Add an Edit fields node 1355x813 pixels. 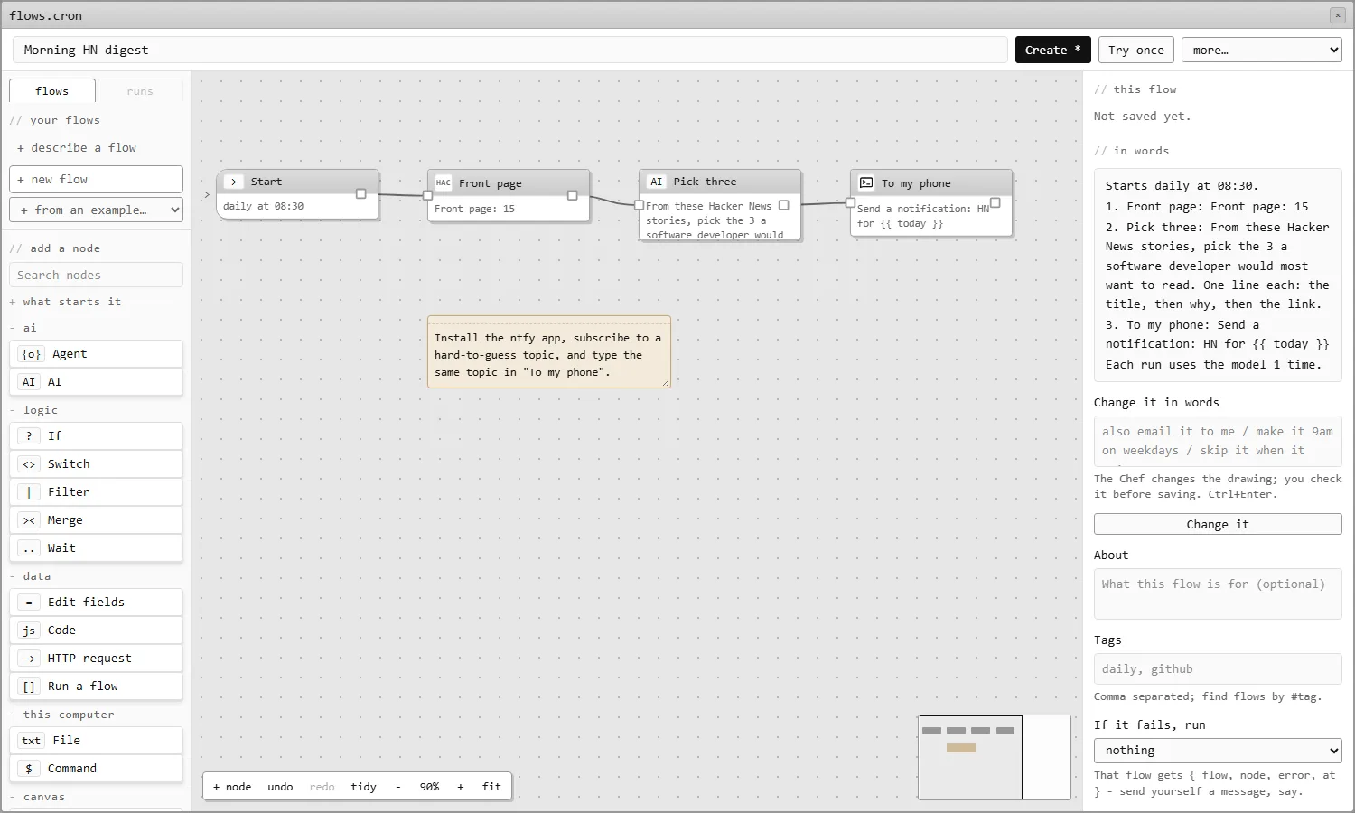tap(96, 603)
